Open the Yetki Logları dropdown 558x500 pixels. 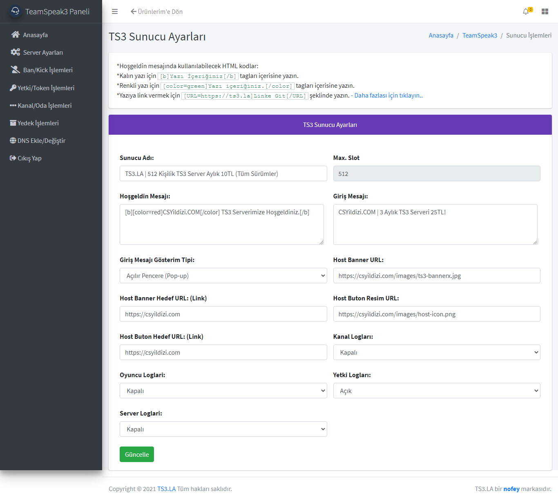pyautogui.click(x=436, y=391)
